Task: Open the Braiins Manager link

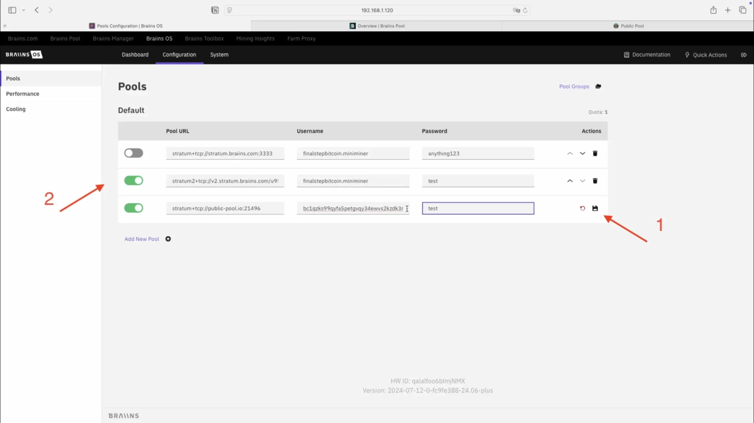Action: point(113,38)
